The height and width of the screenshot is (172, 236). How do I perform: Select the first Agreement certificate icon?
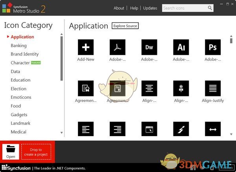(x=86, y=88)
